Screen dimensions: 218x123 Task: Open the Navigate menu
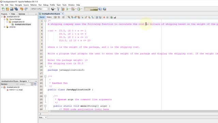[18, 5]
